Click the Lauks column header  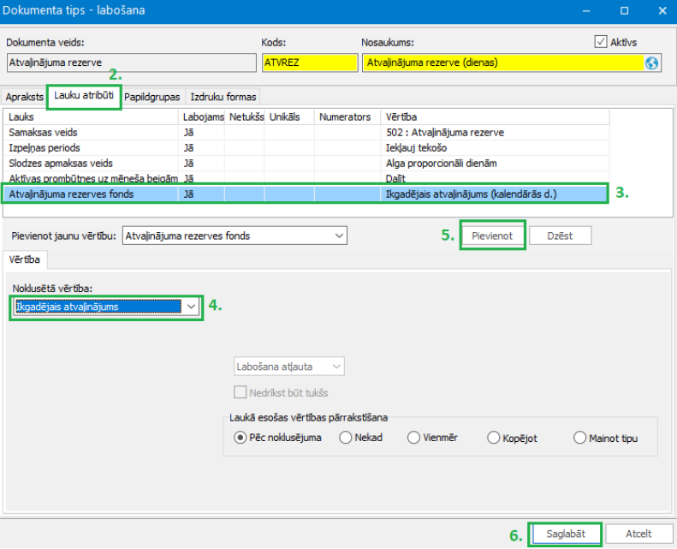point(91,116)
